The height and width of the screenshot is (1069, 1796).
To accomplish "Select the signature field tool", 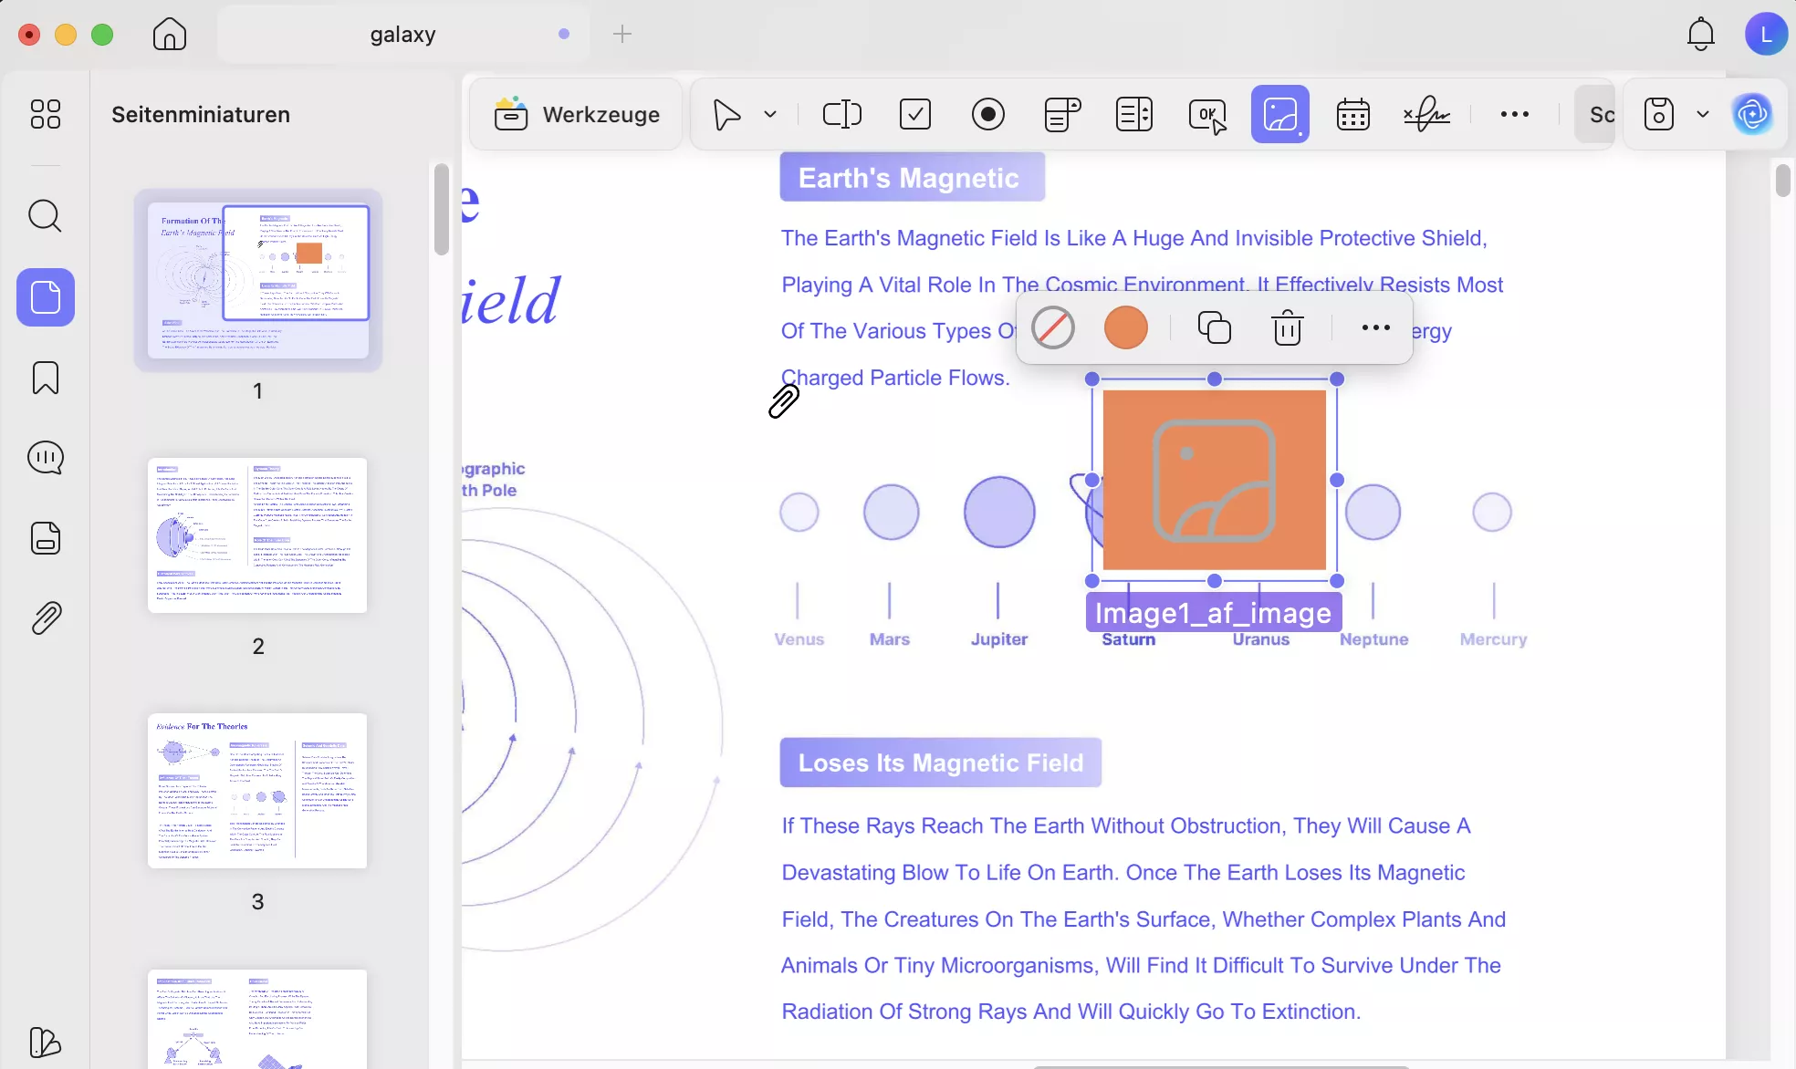I will [x=1427, y=114].
